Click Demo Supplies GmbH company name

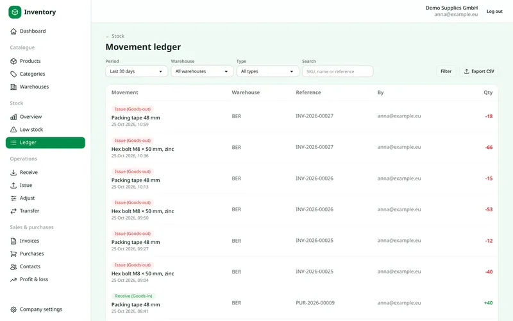pyautogui.click(x=451, y=8)
